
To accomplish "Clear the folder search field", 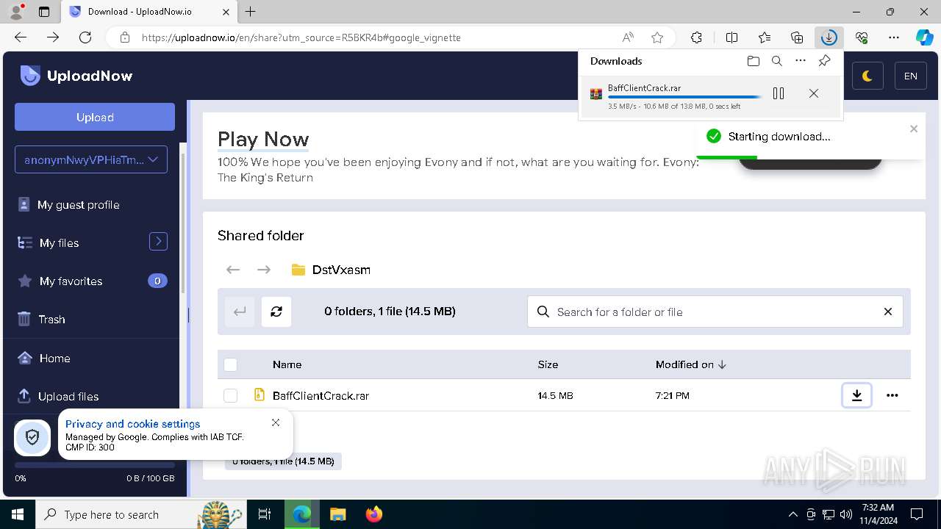I will [888, 312].
